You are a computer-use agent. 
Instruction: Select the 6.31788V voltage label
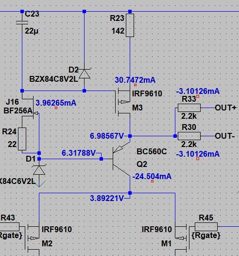point(79,153)
